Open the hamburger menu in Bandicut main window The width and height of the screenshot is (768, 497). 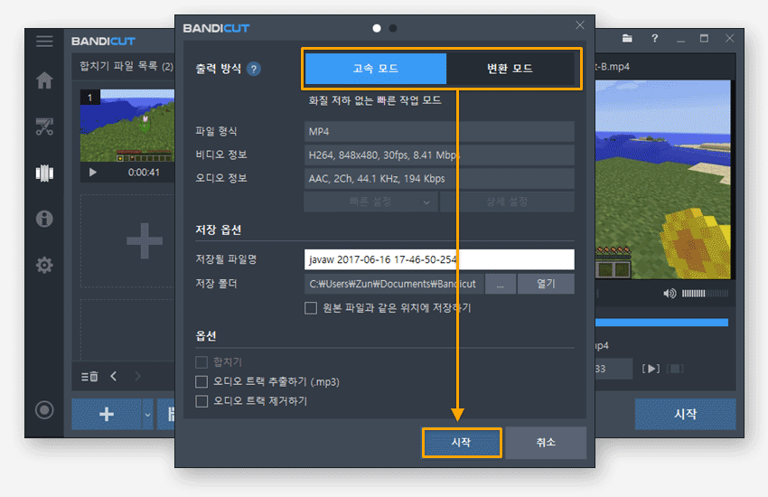[44, 42]
